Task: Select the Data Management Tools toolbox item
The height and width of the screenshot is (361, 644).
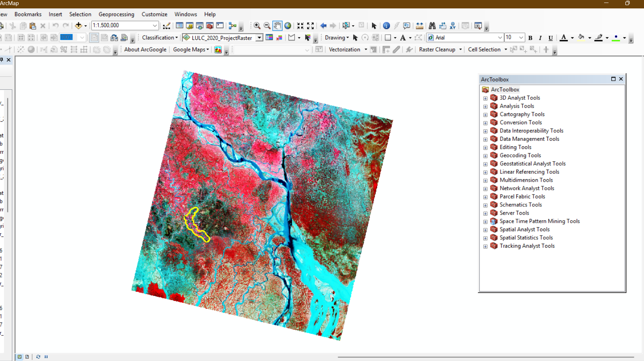Action: [x=529, y=139]
